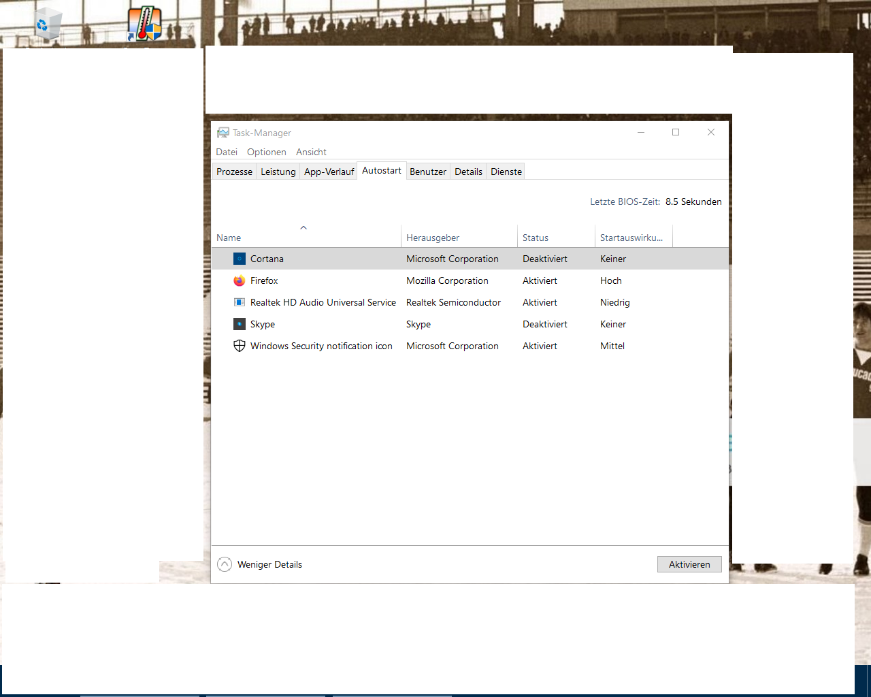This screenshot has height=697, width=871.
Task: Select Realtek HD Audio Universal Service entry
Action: tap(323, 302)
